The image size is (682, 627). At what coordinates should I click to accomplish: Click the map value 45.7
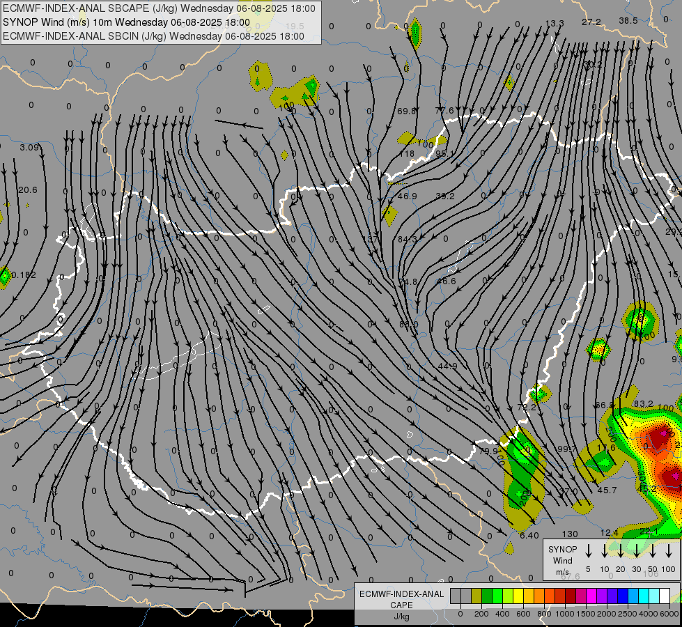(607, 490)
